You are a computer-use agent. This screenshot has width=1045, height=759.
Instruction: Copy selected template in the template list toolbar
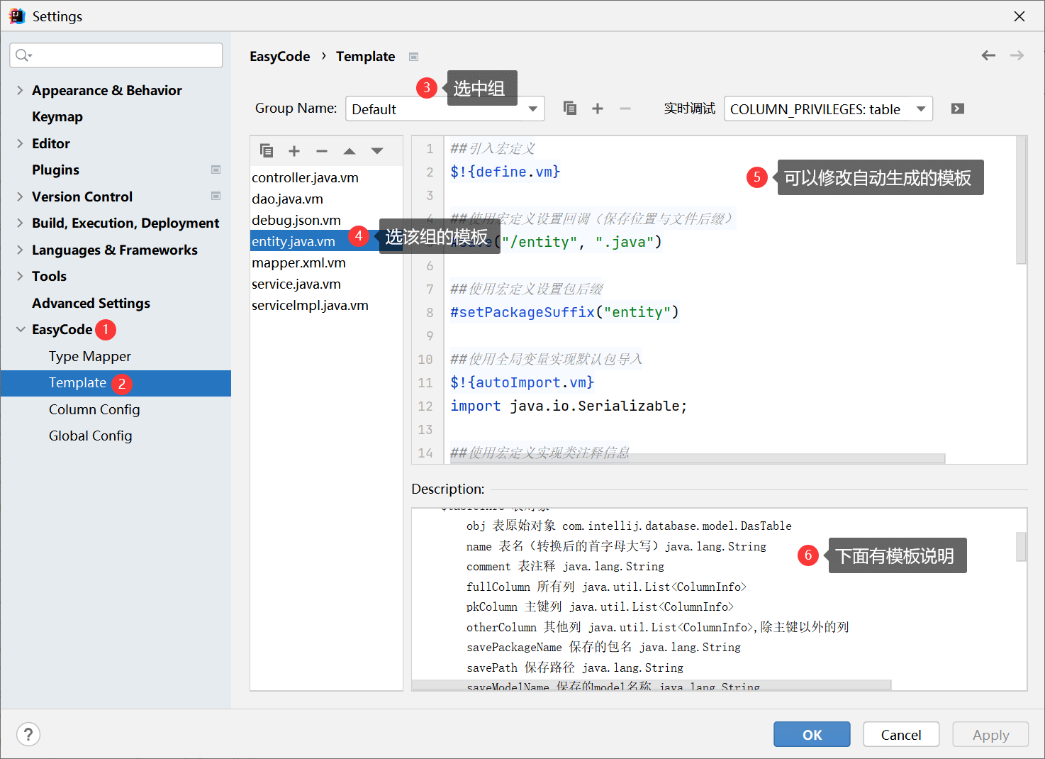pyautogui.click(x=267, y=150)
